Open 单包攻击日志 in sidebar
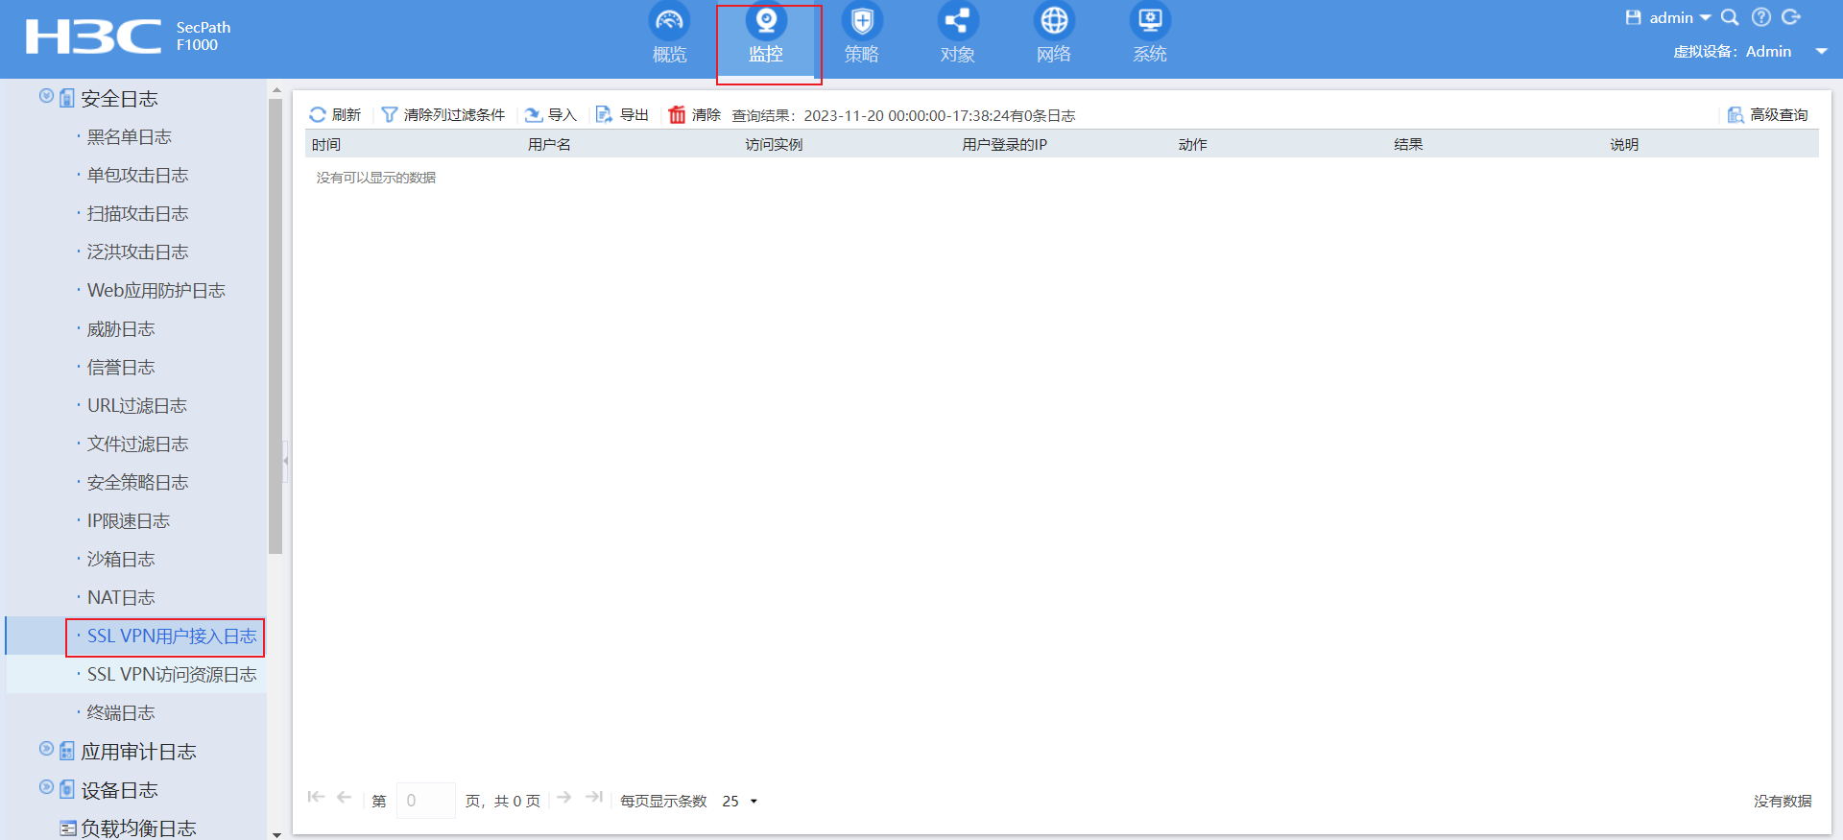 (137, 176)
